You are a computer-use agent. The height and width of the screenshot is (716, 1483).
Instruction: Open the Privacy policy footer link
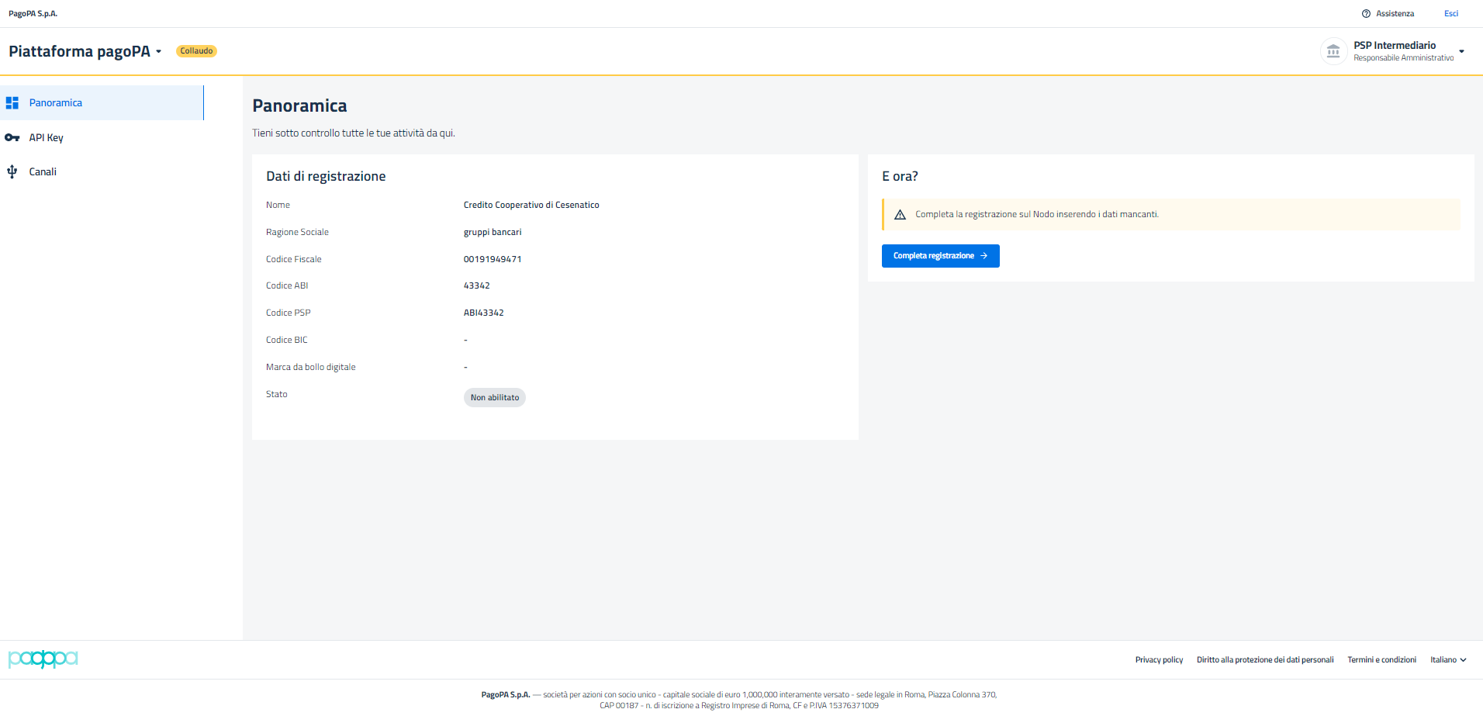coord(1159,660)
